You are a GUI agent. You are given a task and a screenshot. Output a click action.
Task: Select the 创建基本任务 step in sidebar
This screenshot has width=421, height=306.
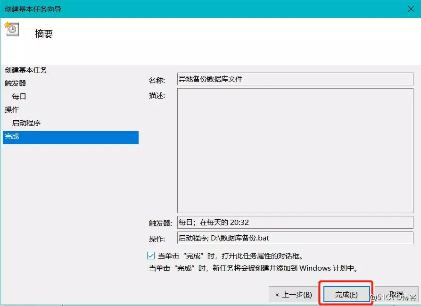[x=26, y=70]
